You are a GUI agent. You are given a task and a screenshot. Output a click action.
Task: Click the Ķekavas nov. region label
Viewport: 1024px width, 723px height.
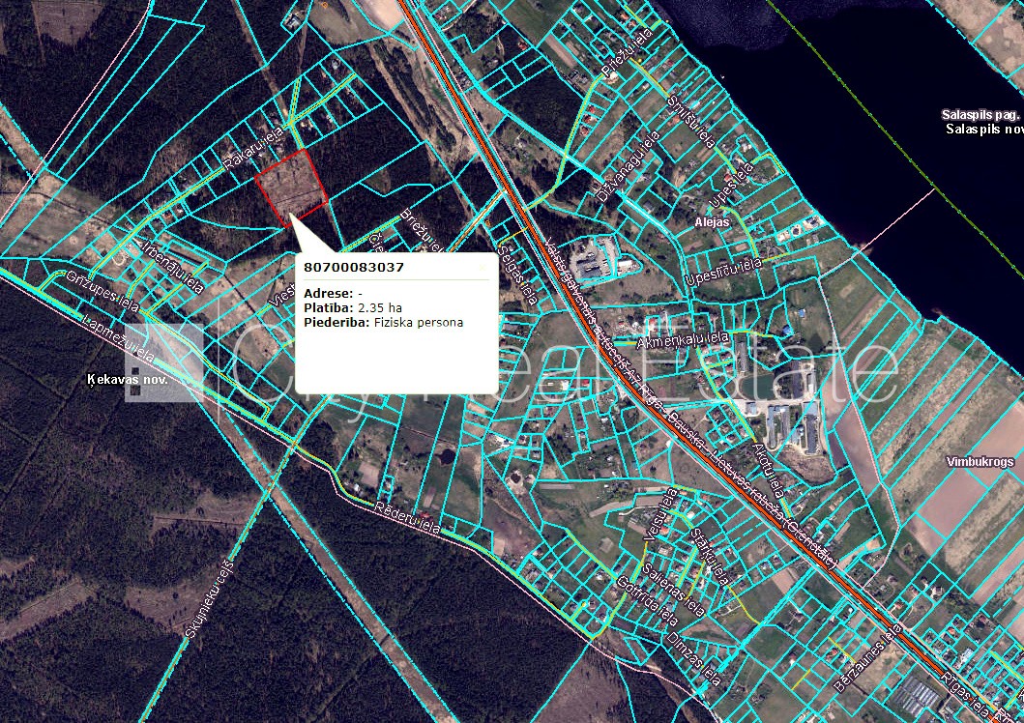pos(128,381)
